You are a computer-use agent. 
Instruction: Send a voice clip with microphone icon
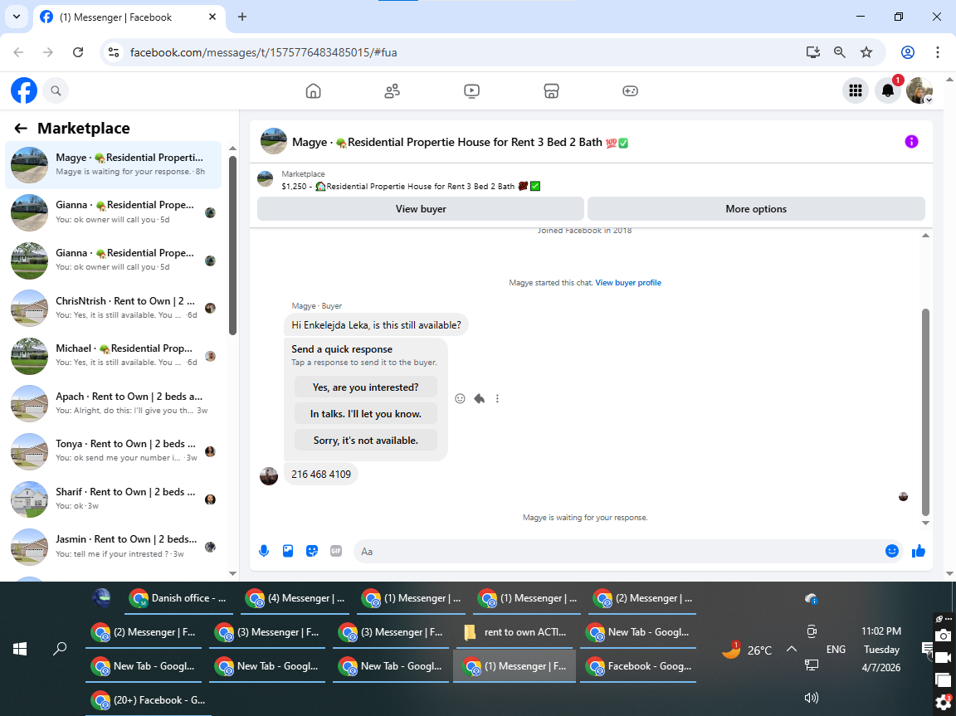(264, 551)
